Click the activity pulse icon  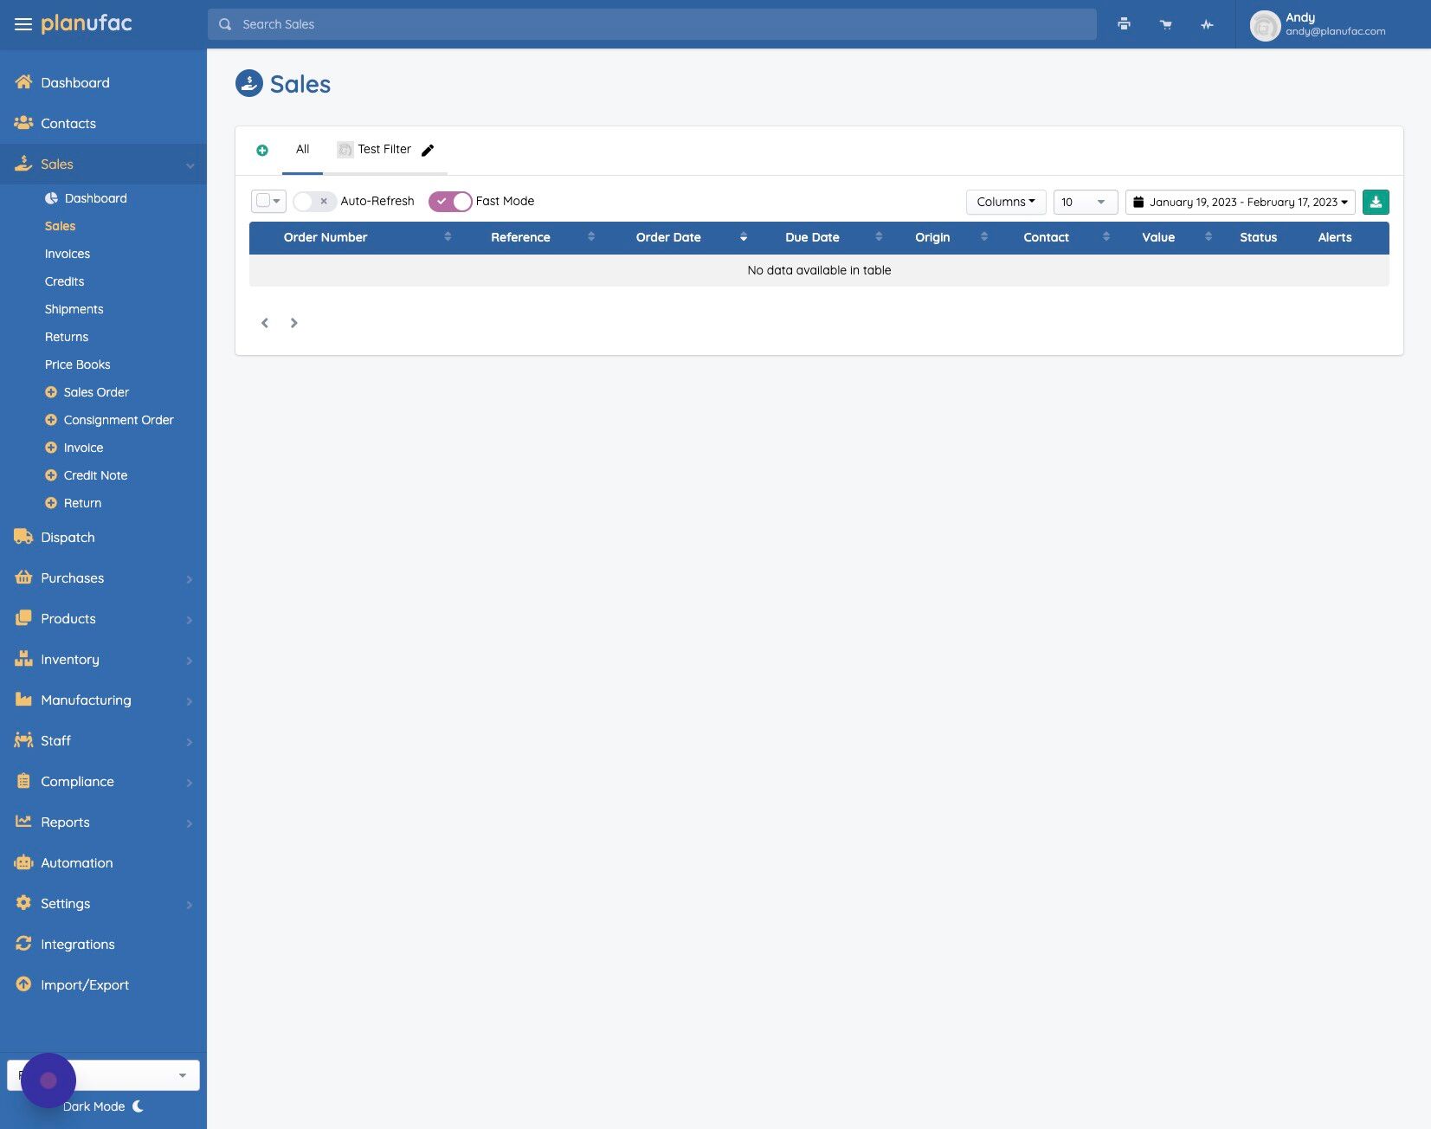[x=1208, y=24]
